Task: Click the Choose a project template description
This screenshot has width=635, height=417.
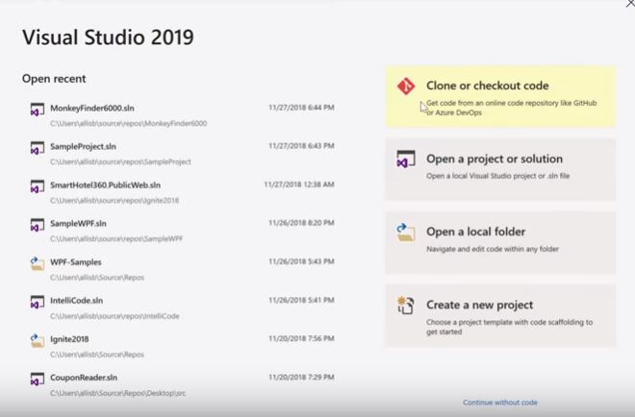Action: (x=509, y=327)
